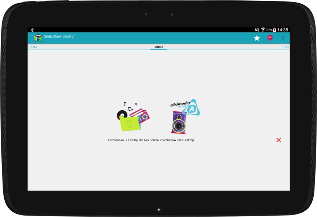This screenshot has width=317, height=217.
Task: Switch to the Photo tab
Action: 33,47
